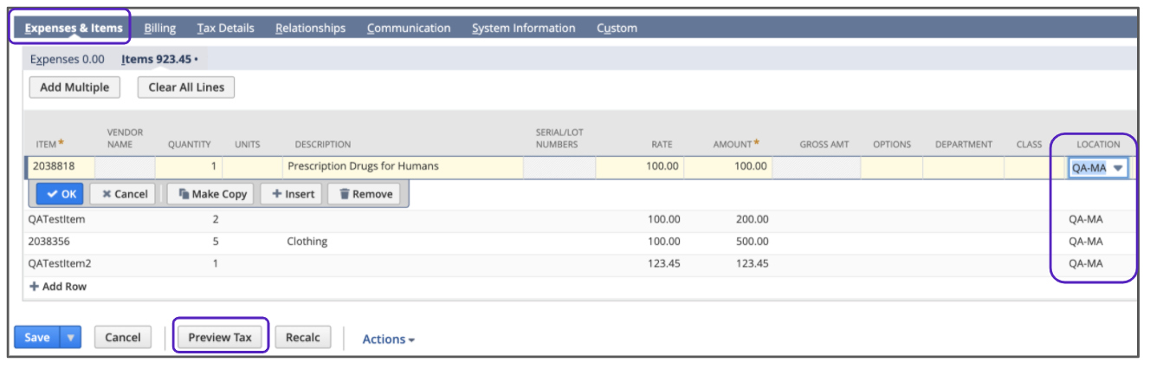Cancel the line edit with X button
This screenshot has height=369, width=1150.
tap(123, 194)
